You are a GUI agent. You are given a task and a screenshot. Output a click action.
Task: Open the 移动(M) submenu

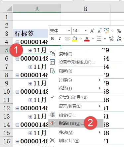tap(76, 132)
